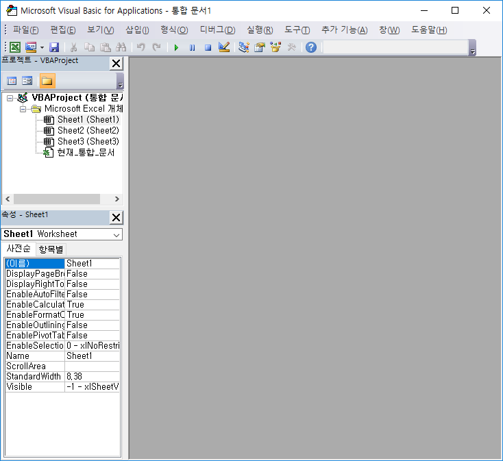Click the Insert UserForm toolbar icon
The image size is (503, 461).
click(31, 47)
